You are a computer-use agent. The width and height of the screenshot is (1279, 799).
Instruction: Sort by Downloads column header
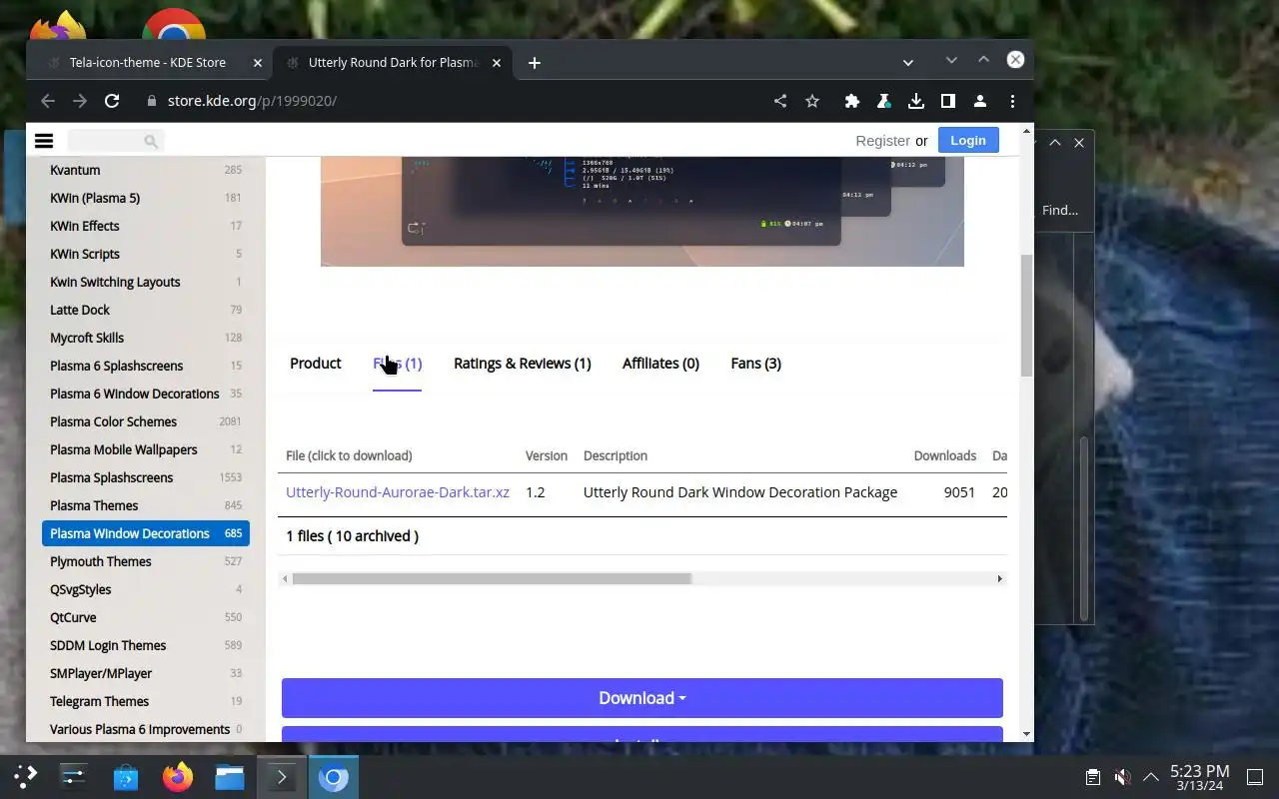pos(944,455)
